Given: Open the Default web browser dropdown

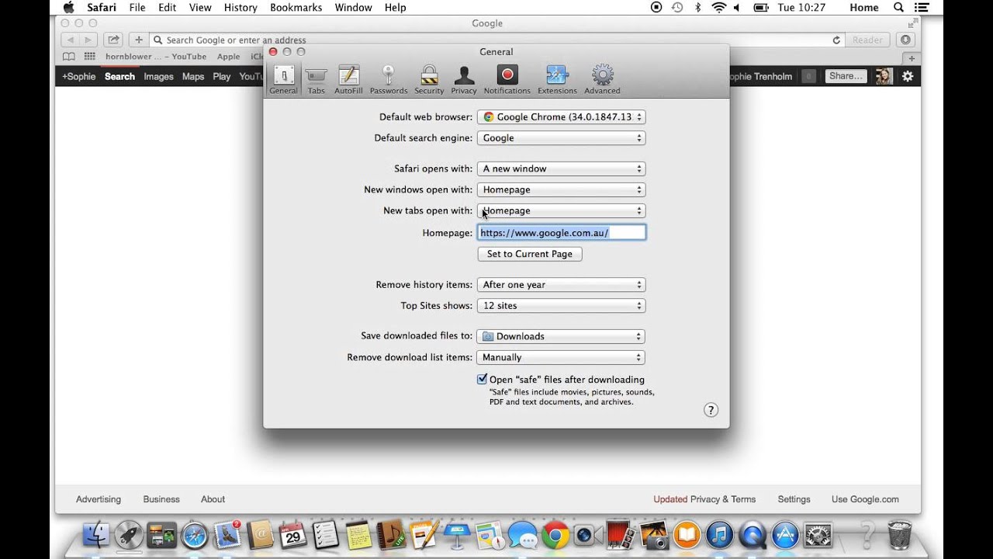Looking at the screenshot, I should coord(561,117).
